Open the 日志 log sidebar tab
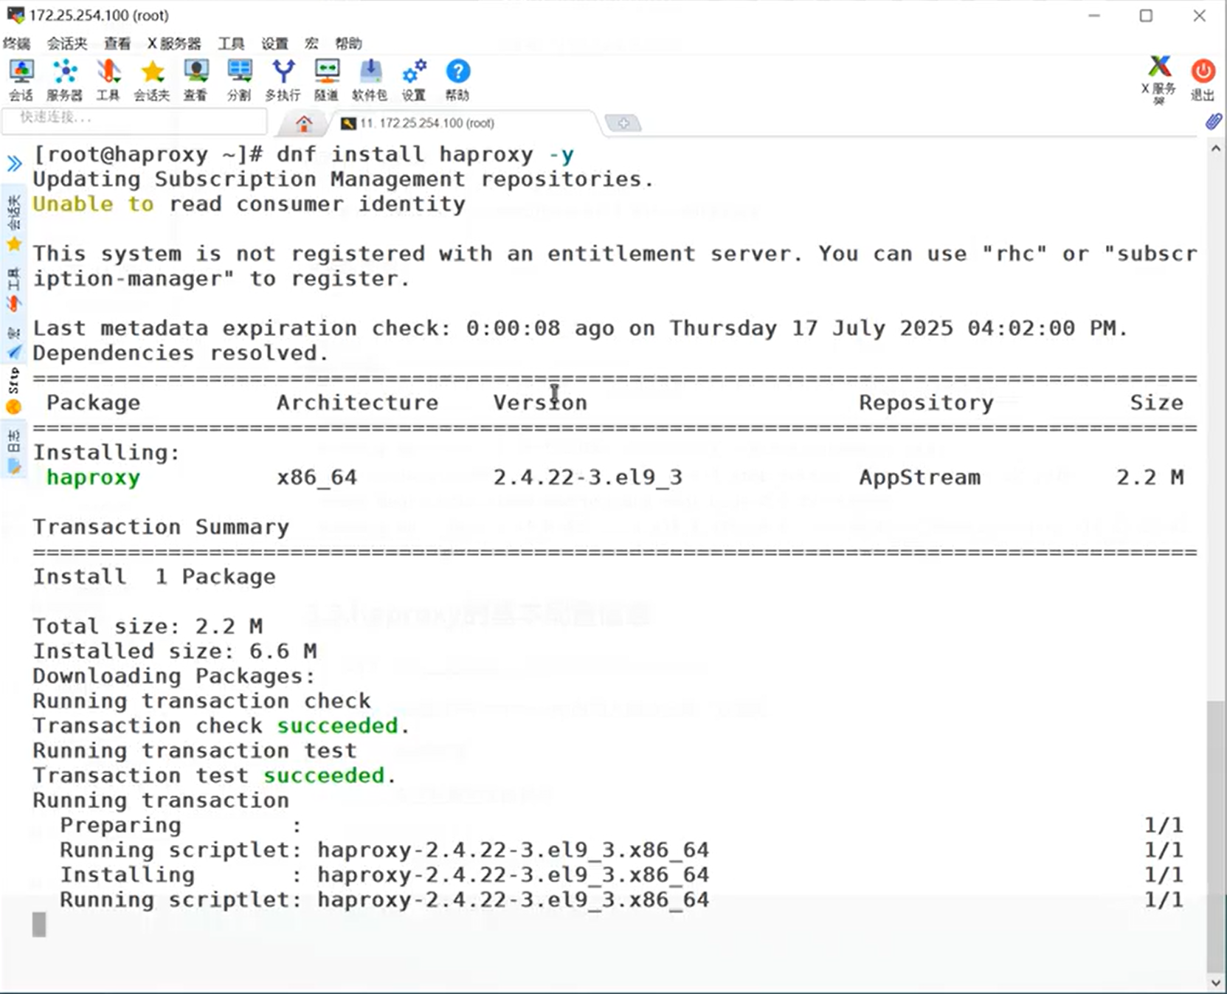Screen dimensions: 1227x994 [x=14, y=449]
